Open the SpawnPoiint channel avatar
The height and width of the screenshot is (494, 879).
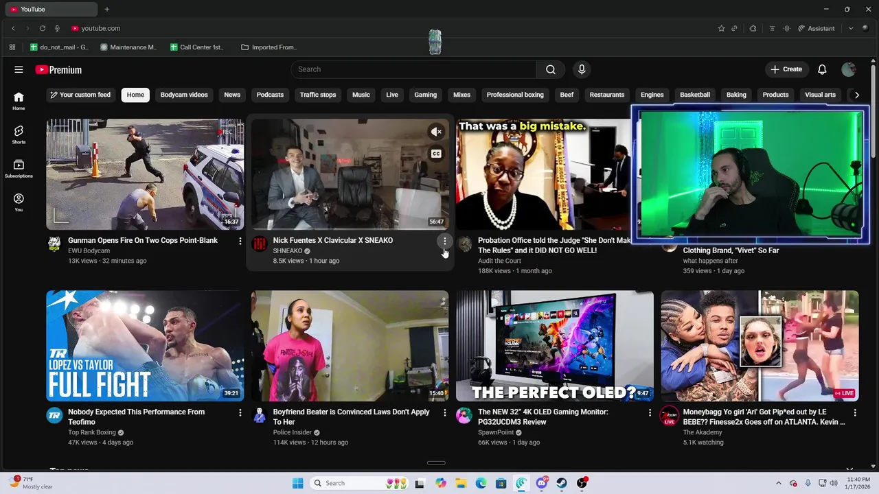[464, 416]
